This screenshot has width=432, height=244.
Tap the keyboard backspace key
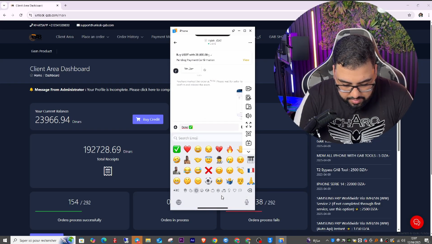click(x=250, y=190)
